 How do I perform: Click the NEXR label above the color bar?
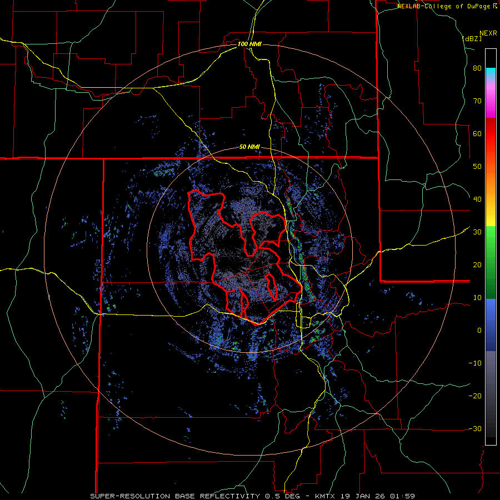click(x=488, y=33)
